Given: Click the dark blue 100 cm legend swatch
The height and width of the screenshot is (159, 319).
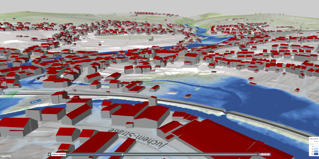Looking at the screenshot, I should click(x=316, y=154).
